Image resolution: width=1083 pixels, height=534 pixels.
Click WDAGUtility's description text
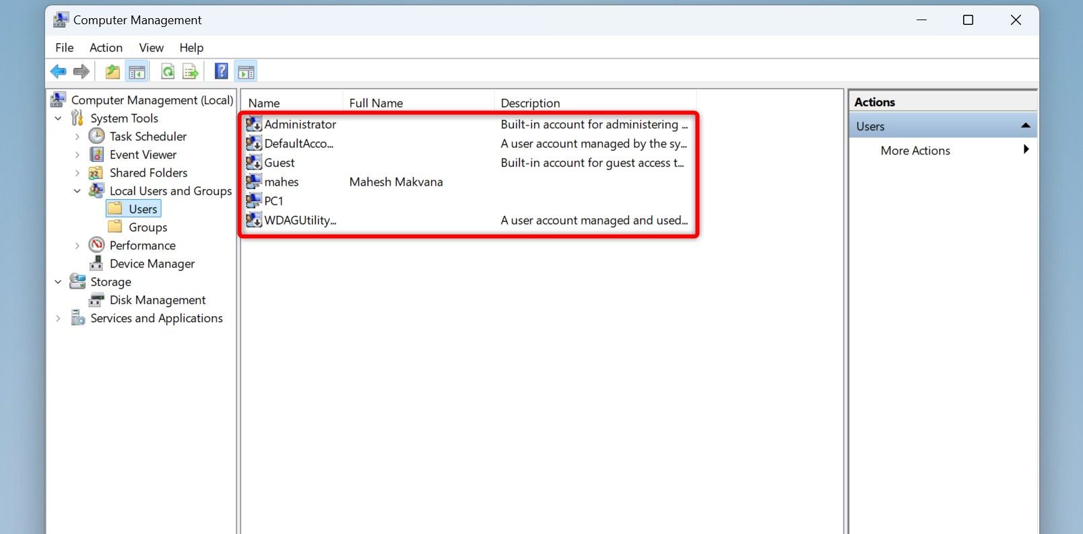point(594,221)
